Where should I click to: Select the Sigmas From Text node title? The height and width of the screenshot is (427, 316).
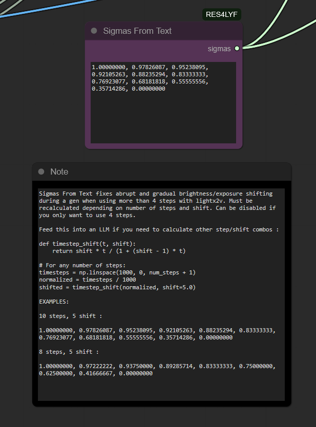coord(137,31)
